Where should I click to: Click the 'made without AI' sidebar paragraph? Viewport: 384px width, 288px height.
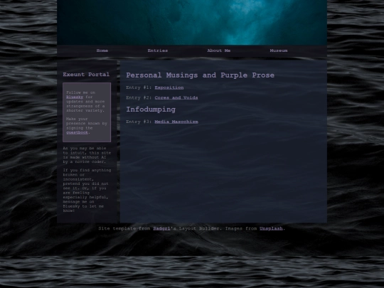pos(87,155)
